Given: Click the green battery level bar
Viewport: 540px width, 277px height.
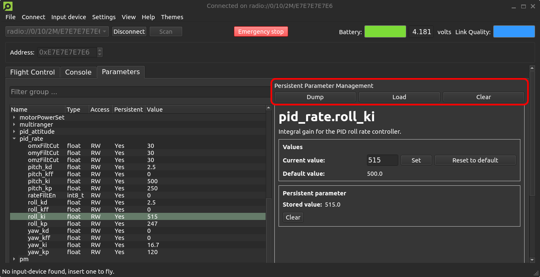Looking at the screenshot, I should [x=385, y=32].
